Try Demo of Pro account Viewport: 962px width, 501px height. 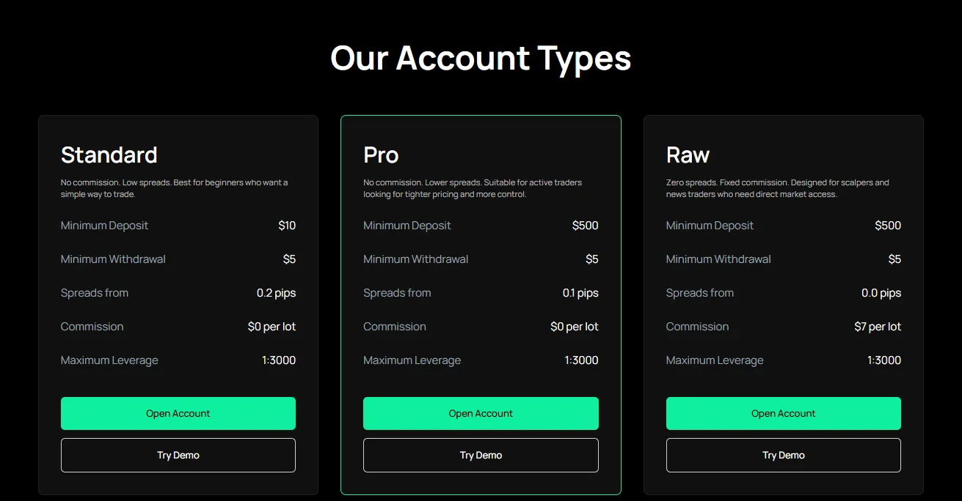[481, 455]
